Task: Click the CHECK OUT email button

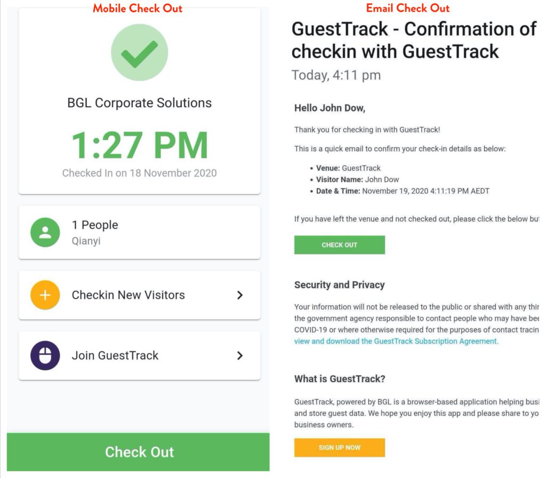Action: [x=339, y=245]
